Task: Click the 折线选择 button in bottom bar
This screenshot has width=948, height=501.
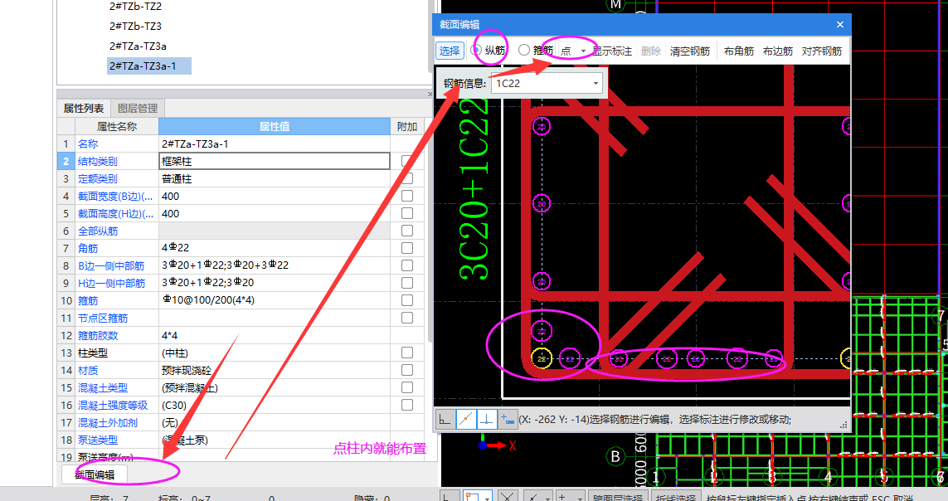Action: coord(676,498)
